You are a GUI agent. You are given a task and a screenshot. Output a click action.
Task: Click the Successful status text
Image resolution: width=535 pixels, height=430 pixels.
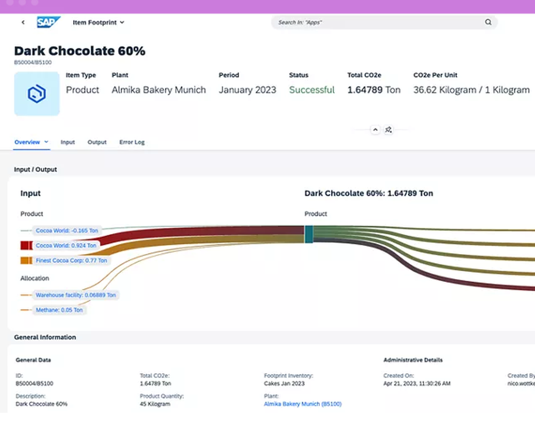tap(312, 90)
